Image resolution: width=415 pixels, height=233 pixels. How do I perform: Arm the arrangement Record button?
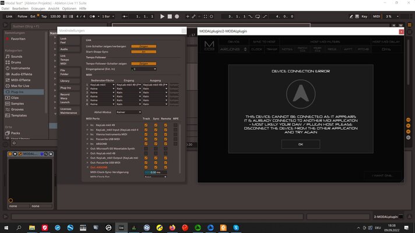pos(177,16)
